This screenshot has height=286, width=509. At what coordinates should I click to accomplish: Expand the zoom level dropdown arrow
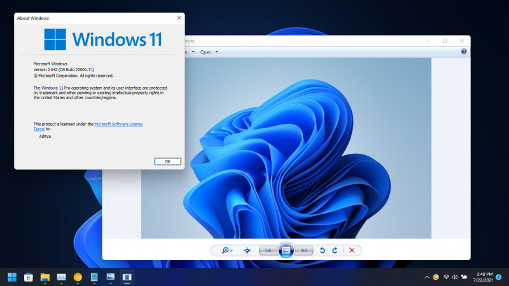232,250
